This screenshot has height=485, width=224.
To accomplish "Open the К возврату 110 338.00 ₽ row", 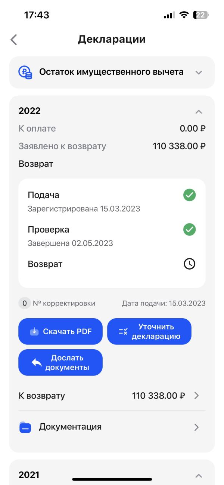I will [x=112, y=396].
